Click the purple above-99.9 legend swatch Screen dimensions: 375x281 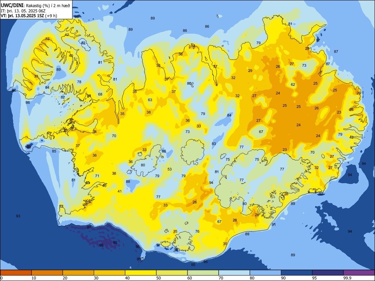pyautogui.click(x=359, y=273)
